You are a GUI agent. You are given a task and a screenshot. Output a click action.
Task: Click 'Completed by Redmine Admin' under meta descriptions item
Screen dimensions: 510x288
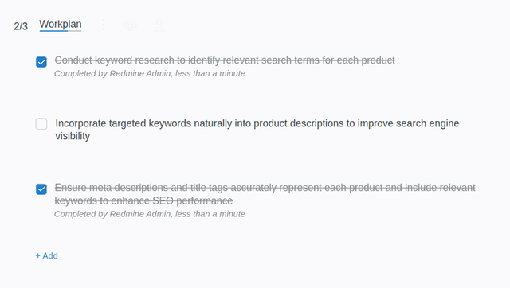coord(112,214)
